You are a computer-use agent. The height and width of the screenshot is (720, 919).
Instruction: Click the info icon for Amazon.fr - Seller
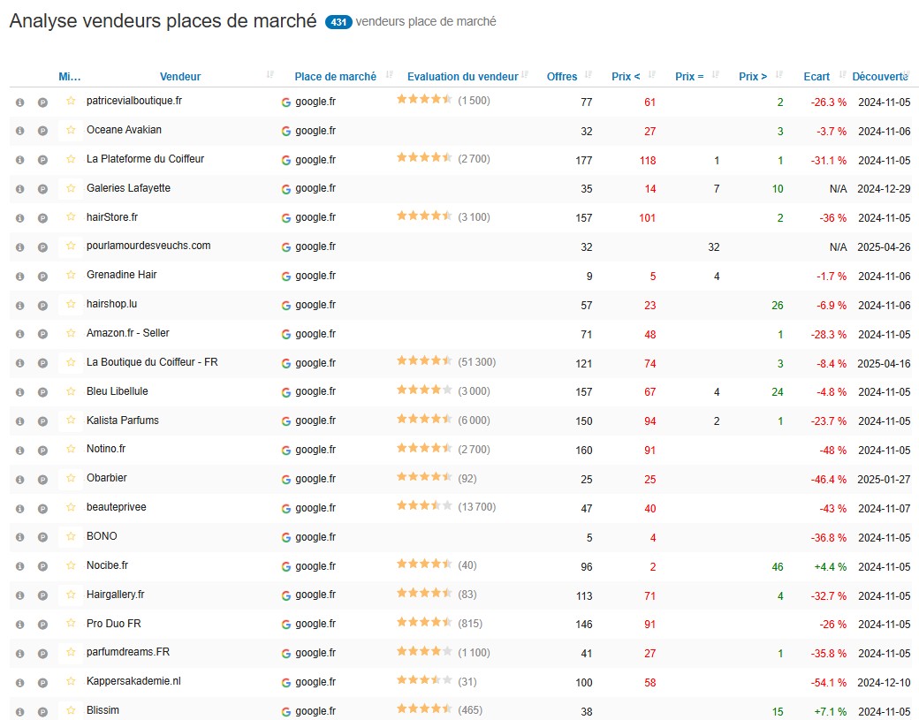pos(20,334)
